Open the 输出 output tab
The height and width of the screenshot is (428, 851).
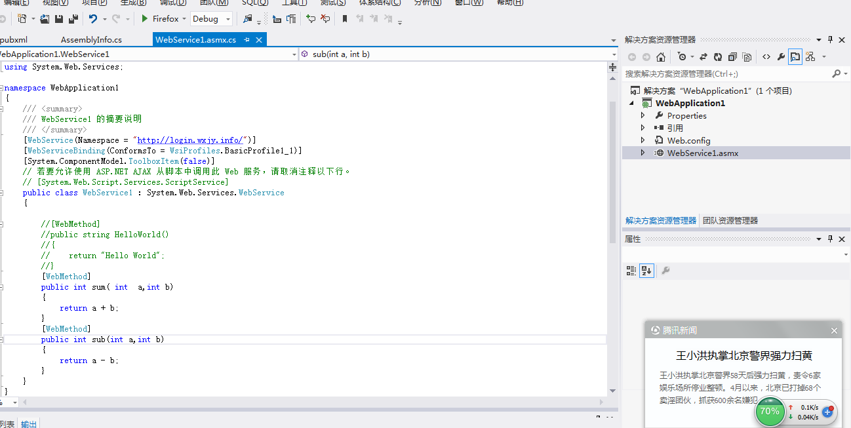pos(29,424)
